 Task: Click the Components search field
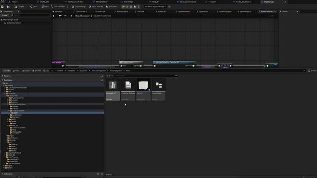click(x=30, y=15)
